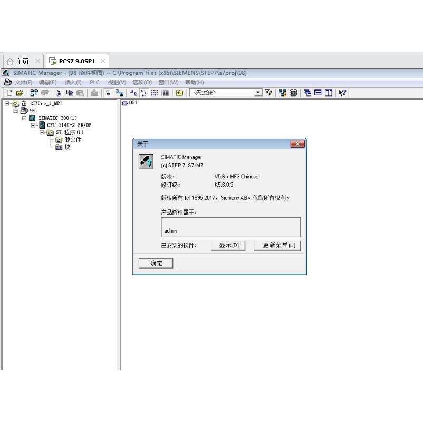Click the admin license owner field
This screenshot has height=423, width=423.
pyautogui.click(x=230, y=227)
